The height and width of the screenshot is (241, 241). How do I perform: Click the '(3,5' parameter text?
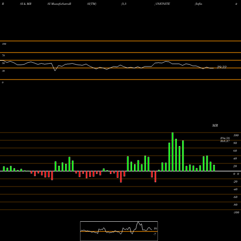coord(124,4)
